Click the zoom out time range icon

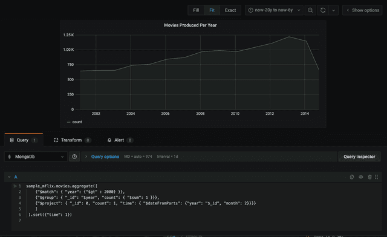(x=310, y=10)
